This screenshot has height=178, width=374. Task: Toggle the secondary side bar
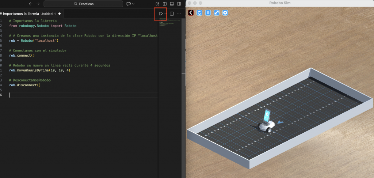point(179,4)
